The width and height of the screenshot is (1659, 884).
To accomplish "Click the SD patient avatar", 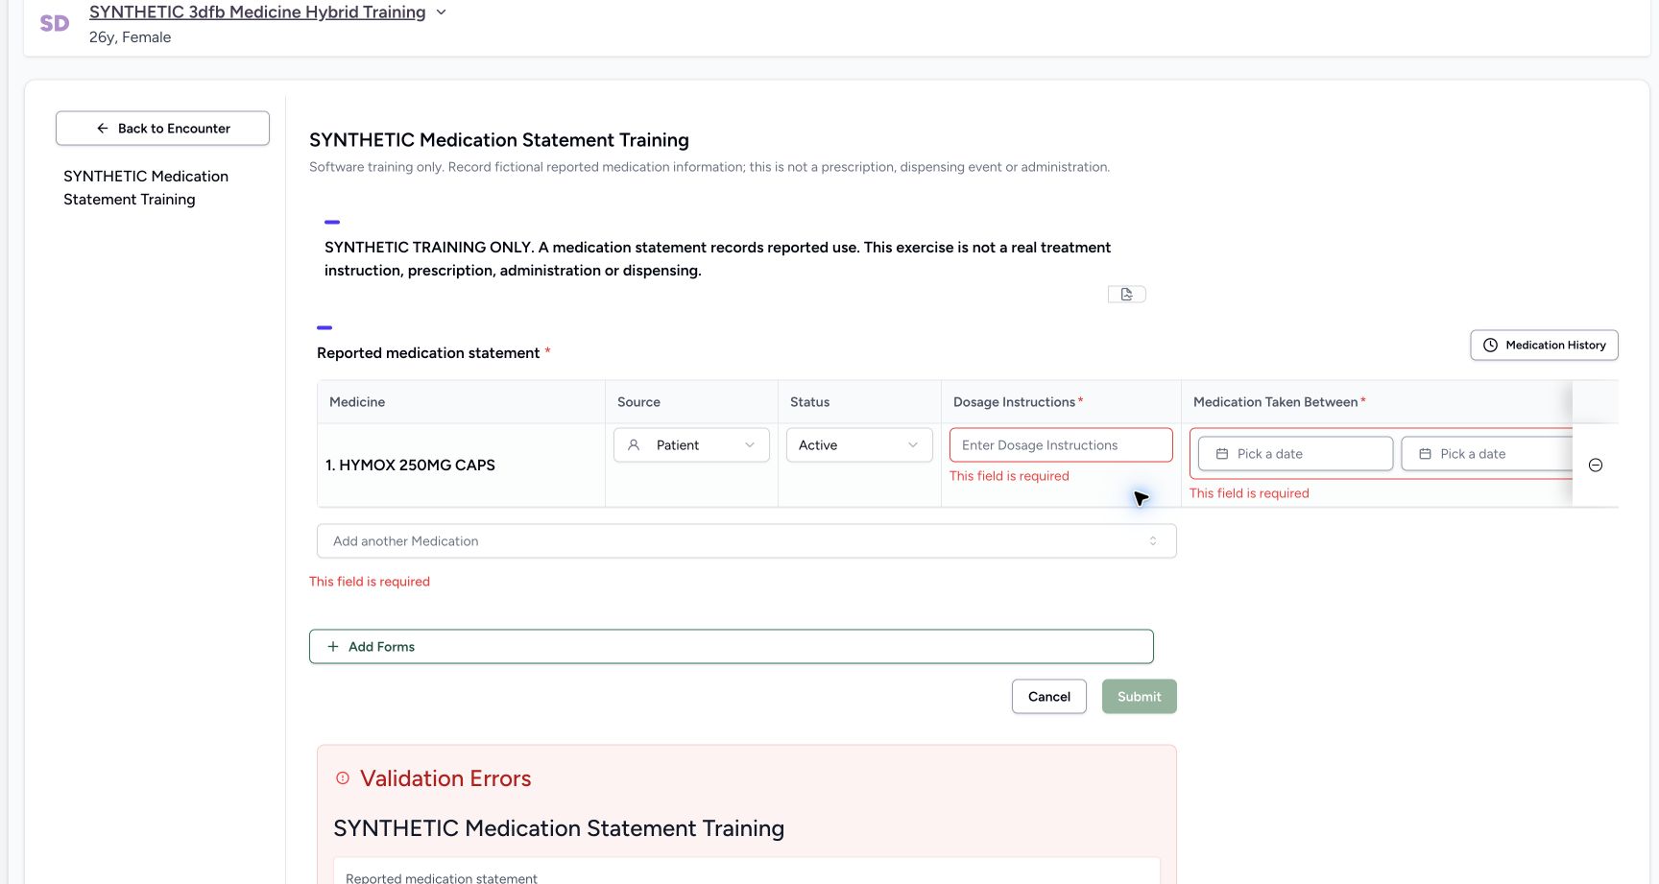I will pyautogui.click(x=55, y=24).
